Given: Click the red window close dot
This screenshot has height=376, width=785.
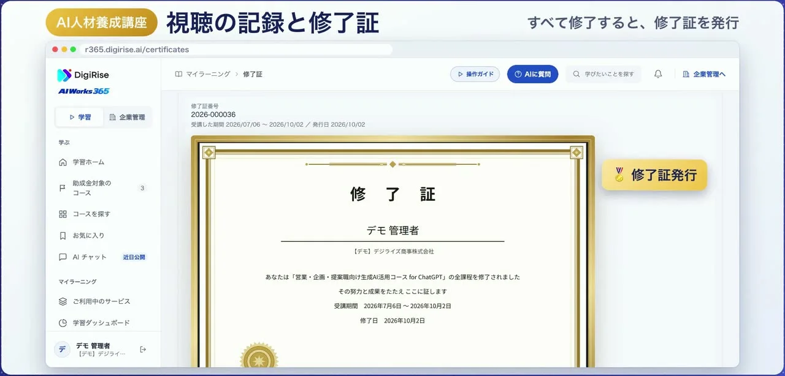Looking at the screenshot, I should (x=55, y=50).
